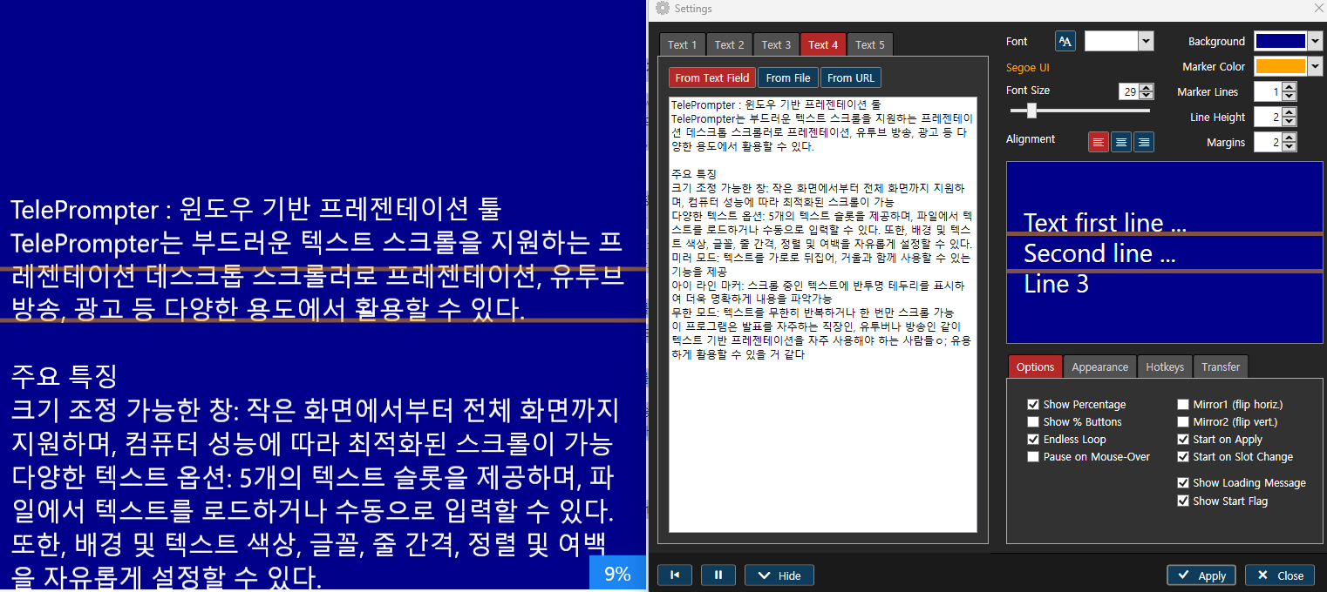
Task: Open the Transfer tab
Action: point(1221,367)
